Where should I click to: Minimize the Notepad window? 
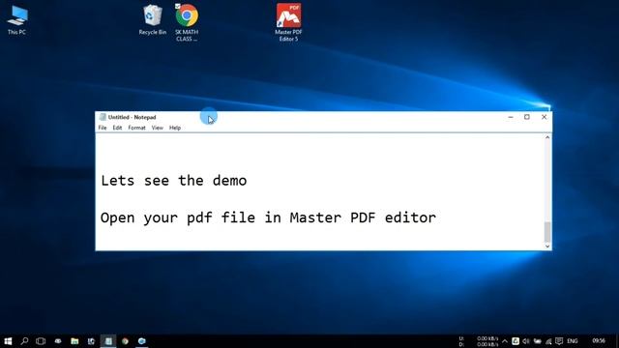(511, 117)
